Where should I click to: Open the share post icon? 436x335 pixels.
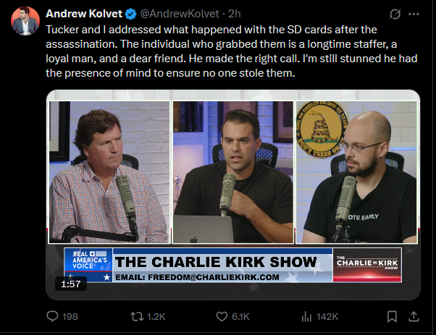pos(414,316)
